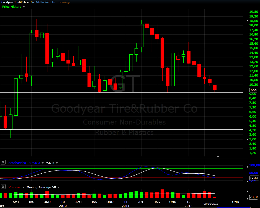260x208 pixels.
Task: Click the stochastics axis arrow beside 100,00
Action: [x=248, y=167]
